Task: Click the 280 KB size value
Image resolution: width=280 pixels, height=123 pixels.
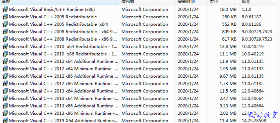Action: [x=229, y=17]
